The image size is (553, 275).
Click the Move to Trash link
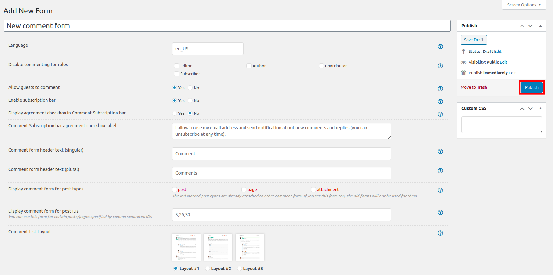[x=474, y=87]
